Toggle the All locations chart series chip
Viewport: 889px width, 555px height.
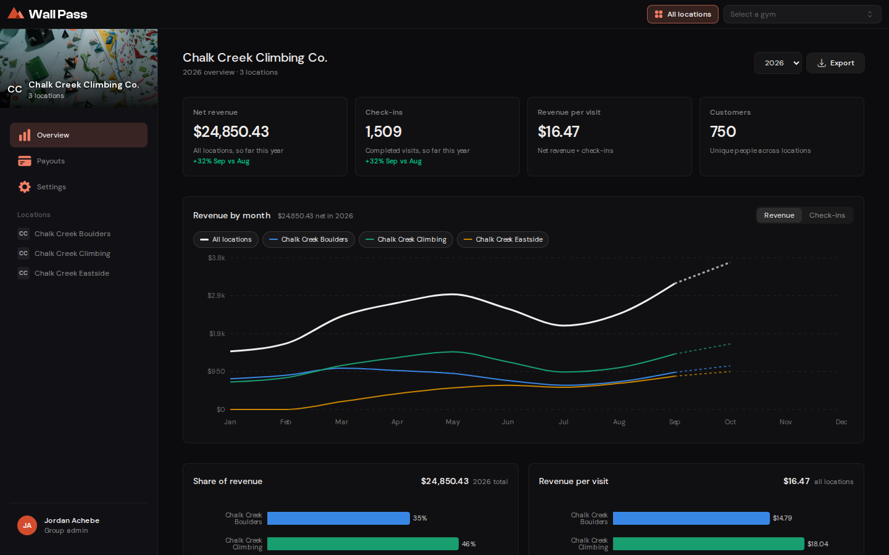226,239
